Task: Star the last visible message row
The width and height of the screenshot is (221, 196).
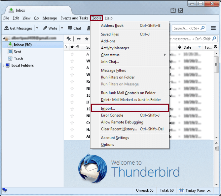Action: pyautogui.click(x=72, y=136)
